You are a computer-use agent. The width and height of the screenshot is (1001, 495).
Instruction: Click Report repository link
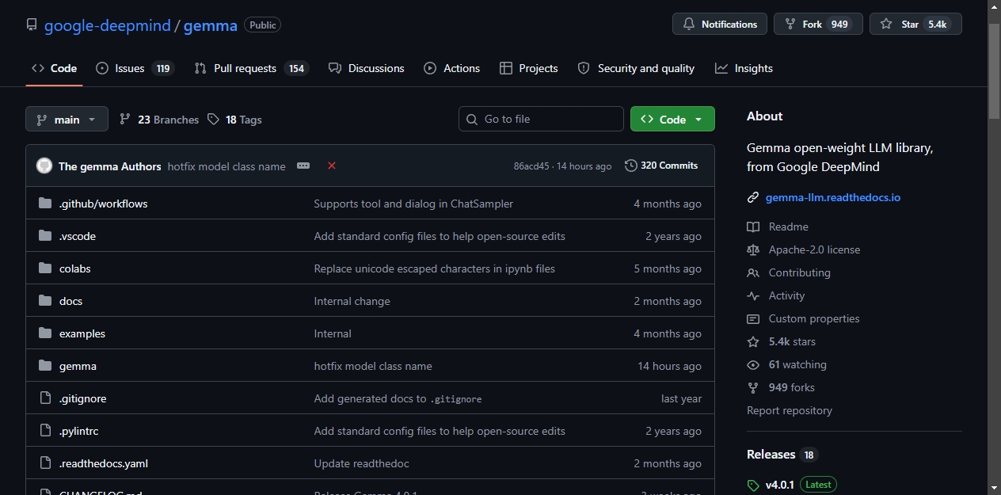point(790,410)
